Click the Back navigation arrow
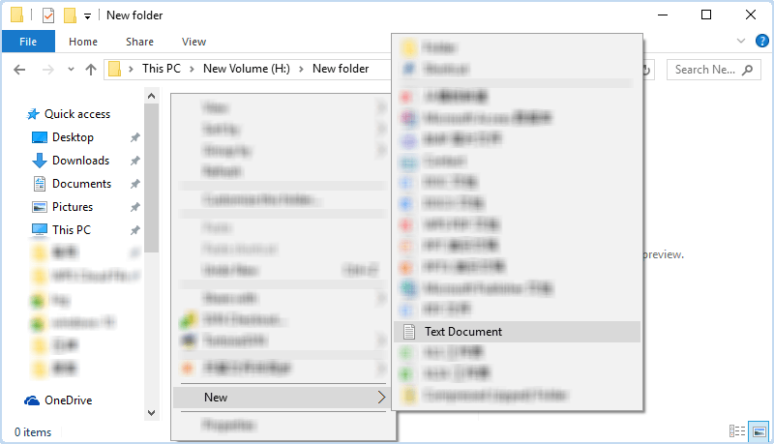The width and height of the screenshot is (774, 444). point(20,70)
